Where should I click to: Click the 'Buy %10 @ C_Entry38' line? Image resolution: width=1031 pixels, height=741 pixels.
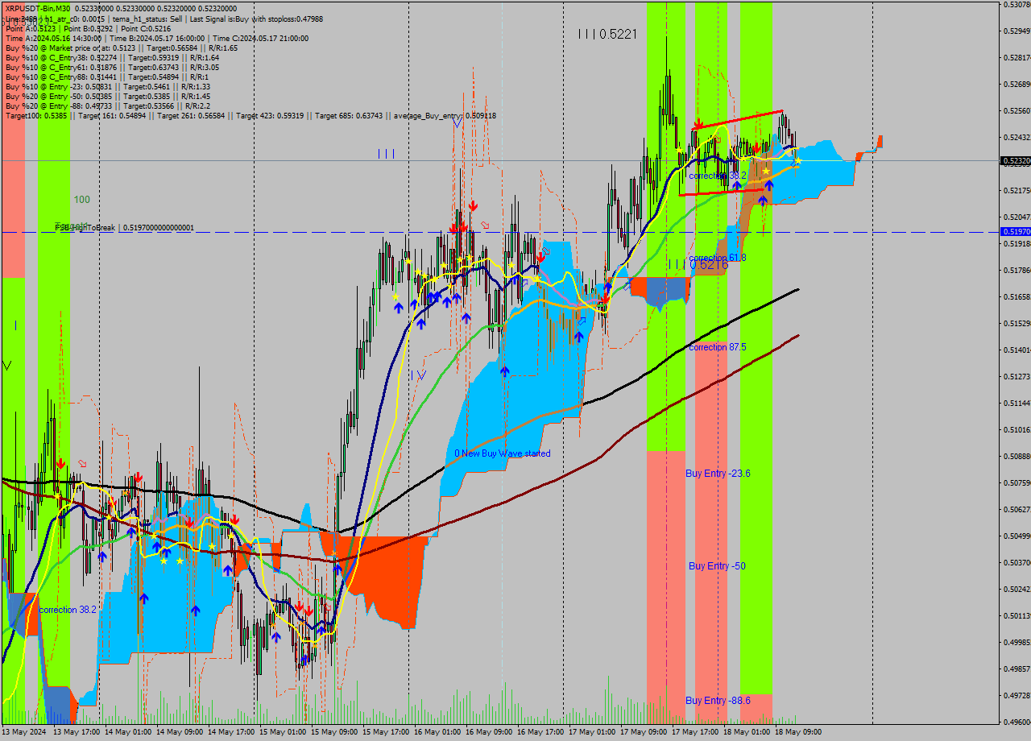(112, 57)
